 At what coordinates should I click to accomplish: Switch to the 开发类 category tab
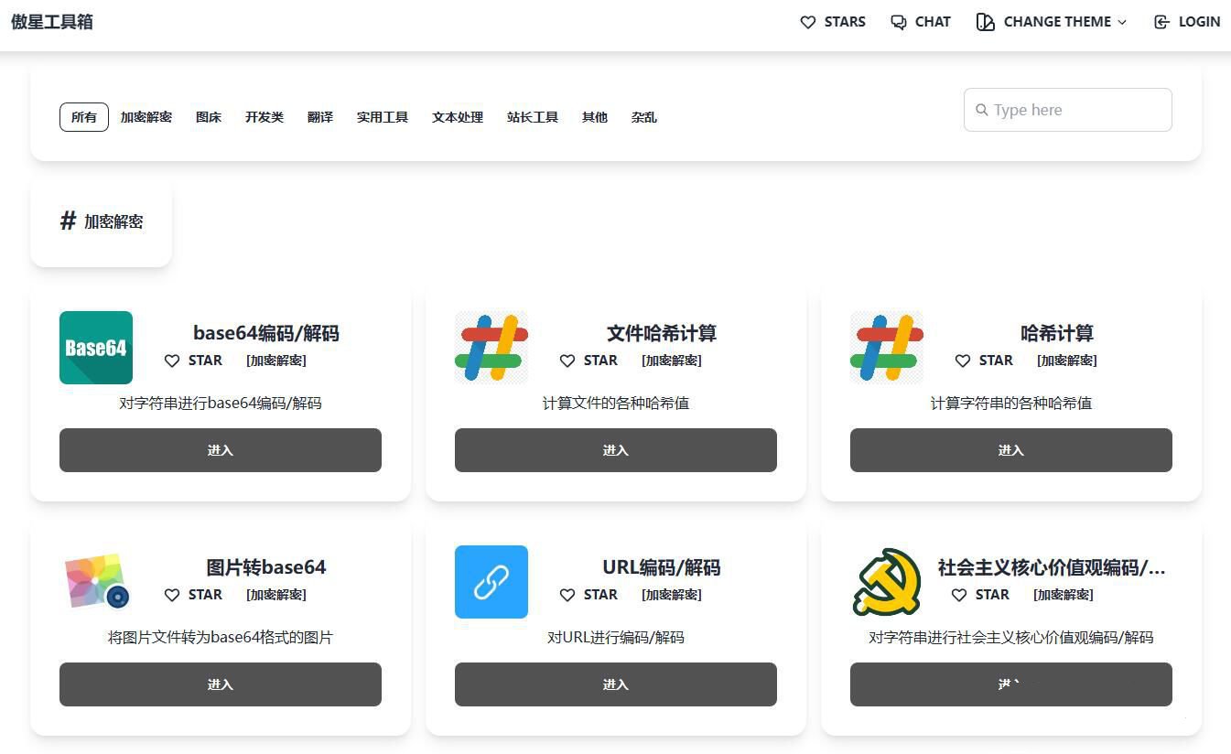point(264,116)
